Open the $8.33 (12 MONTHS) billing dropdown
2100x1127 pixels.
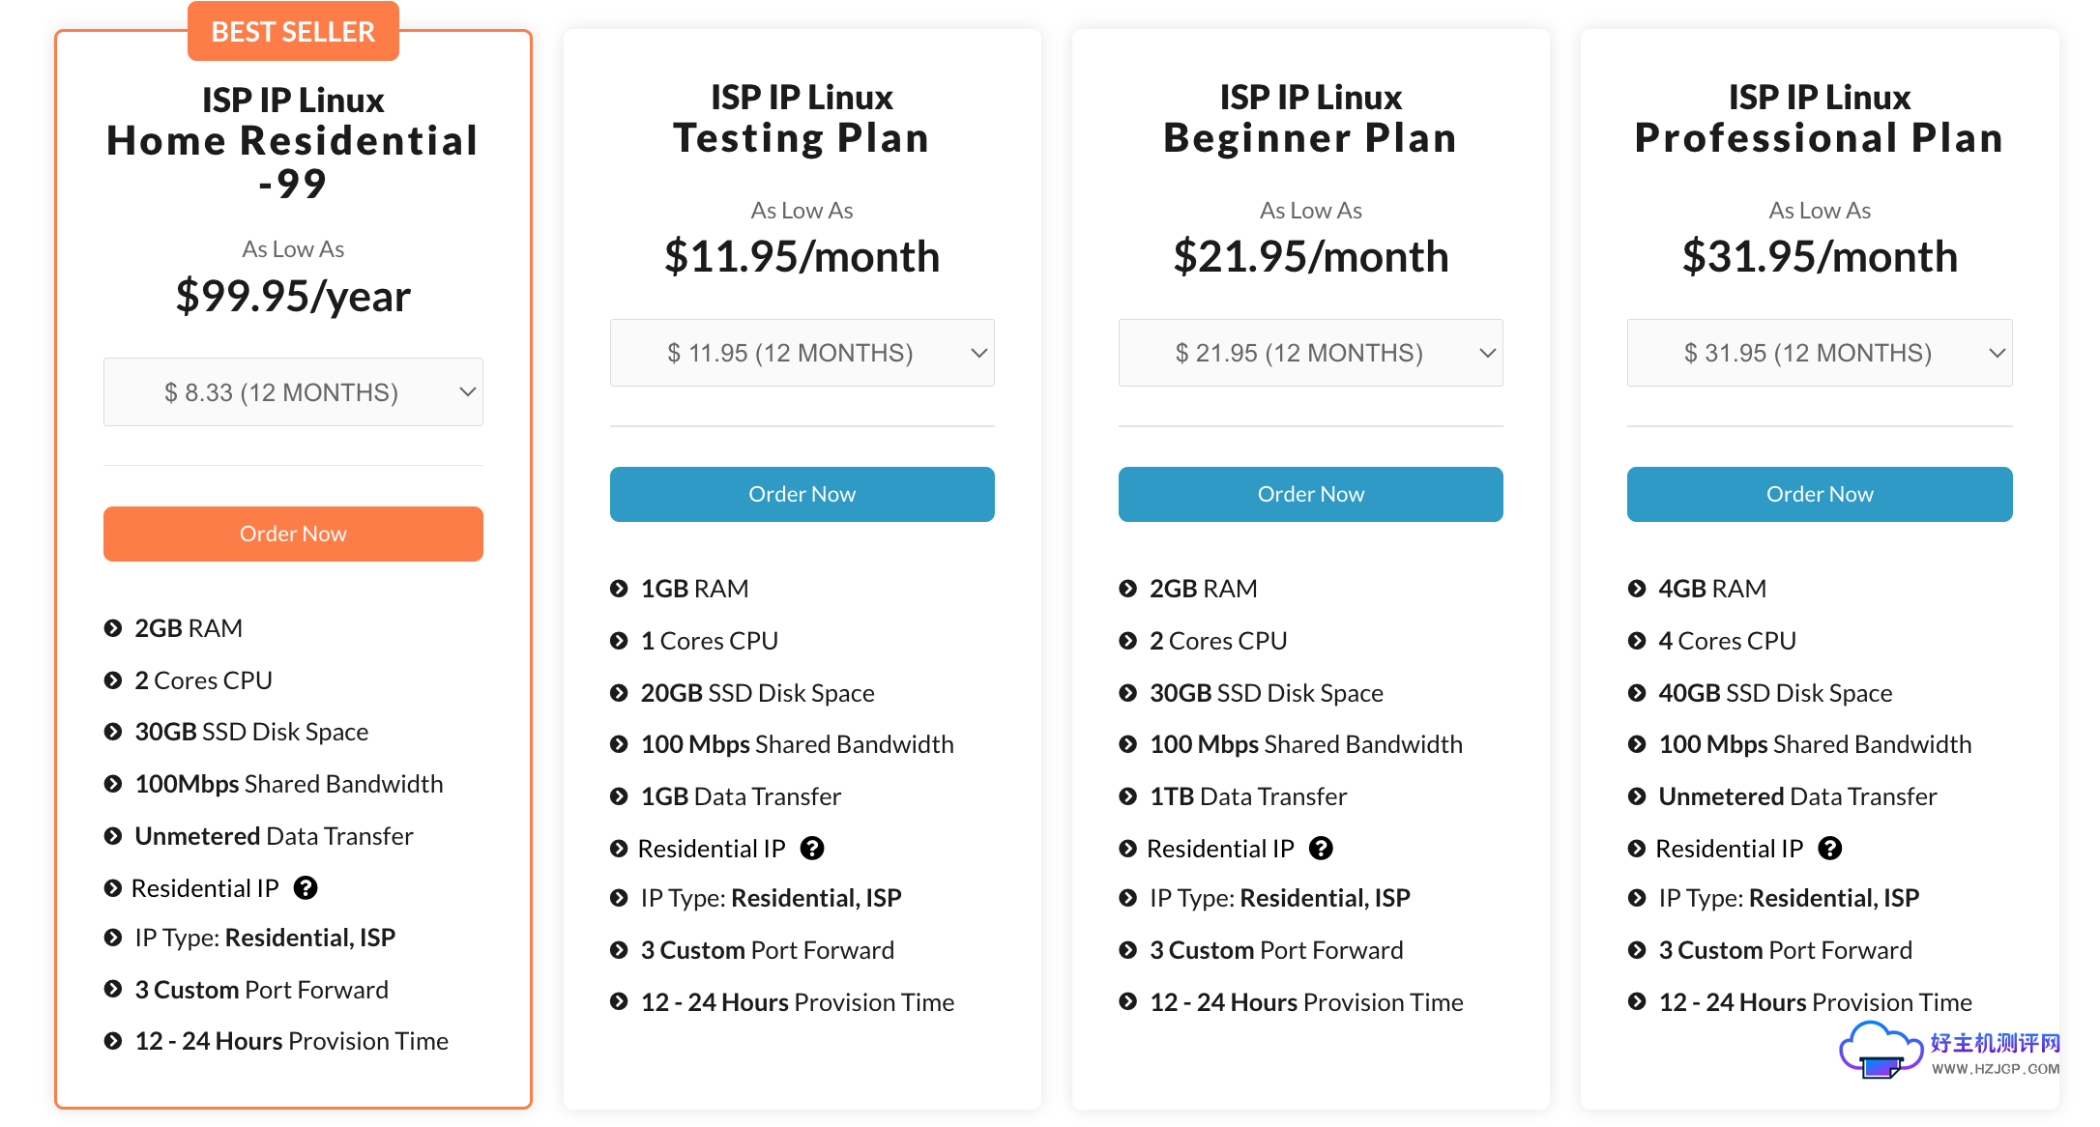[x=293, y=392]
